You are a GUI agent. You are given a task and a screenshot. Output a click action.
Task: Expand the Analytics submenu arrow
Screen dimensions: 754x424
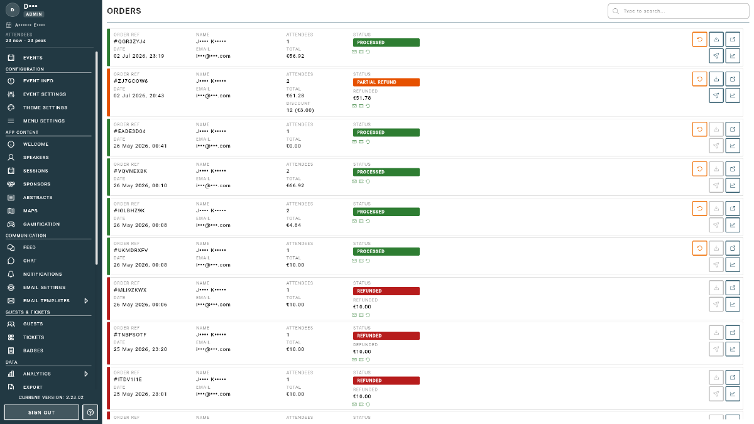tap(86, 374)
